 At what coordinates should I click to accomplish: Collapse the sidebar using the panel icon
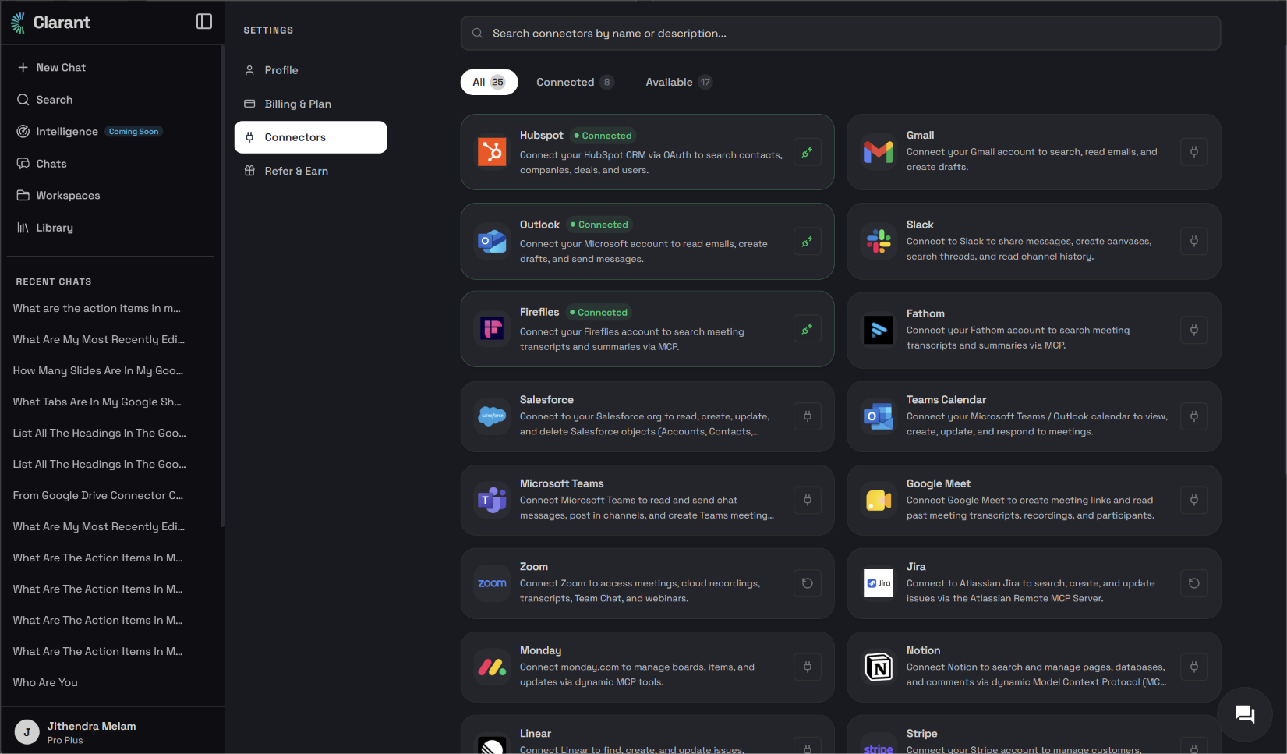pyautogui.click(x=204, y=22)
